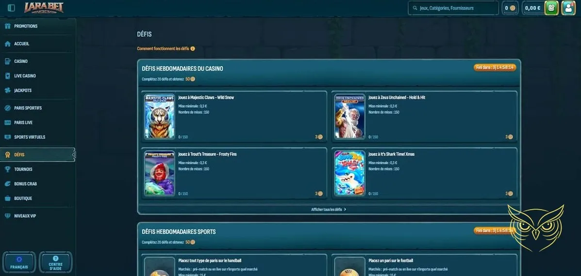581x276 pixels.
Task: Select the Jackpots sidebar icon
Action: (x=7, y=91)
